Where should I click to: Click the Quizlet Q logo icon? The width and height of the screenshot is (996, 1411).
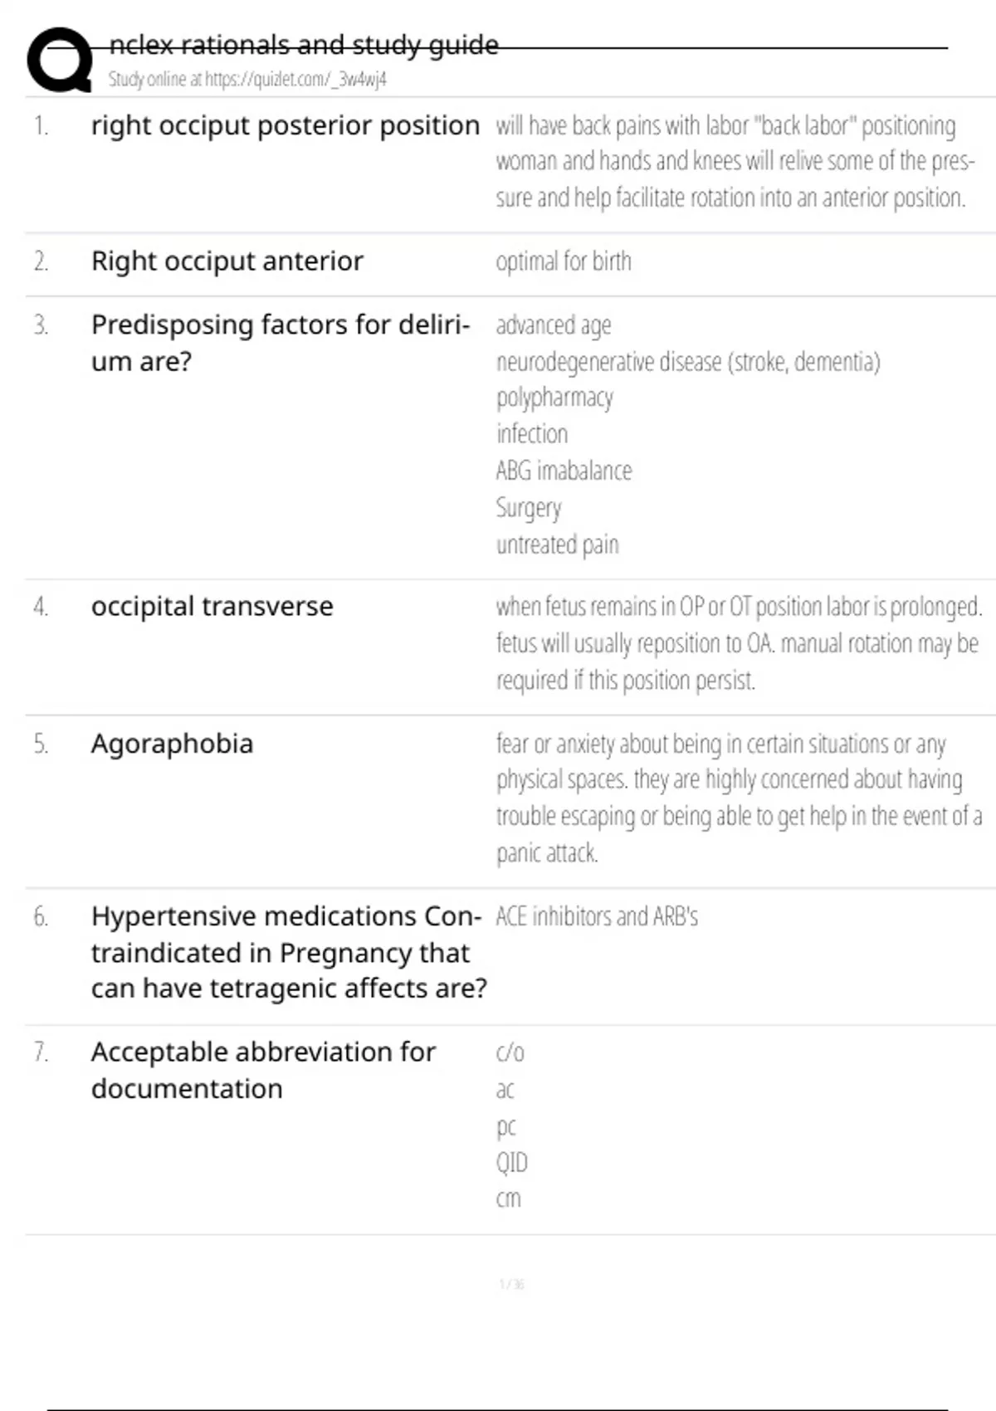[x=60, y=60]
